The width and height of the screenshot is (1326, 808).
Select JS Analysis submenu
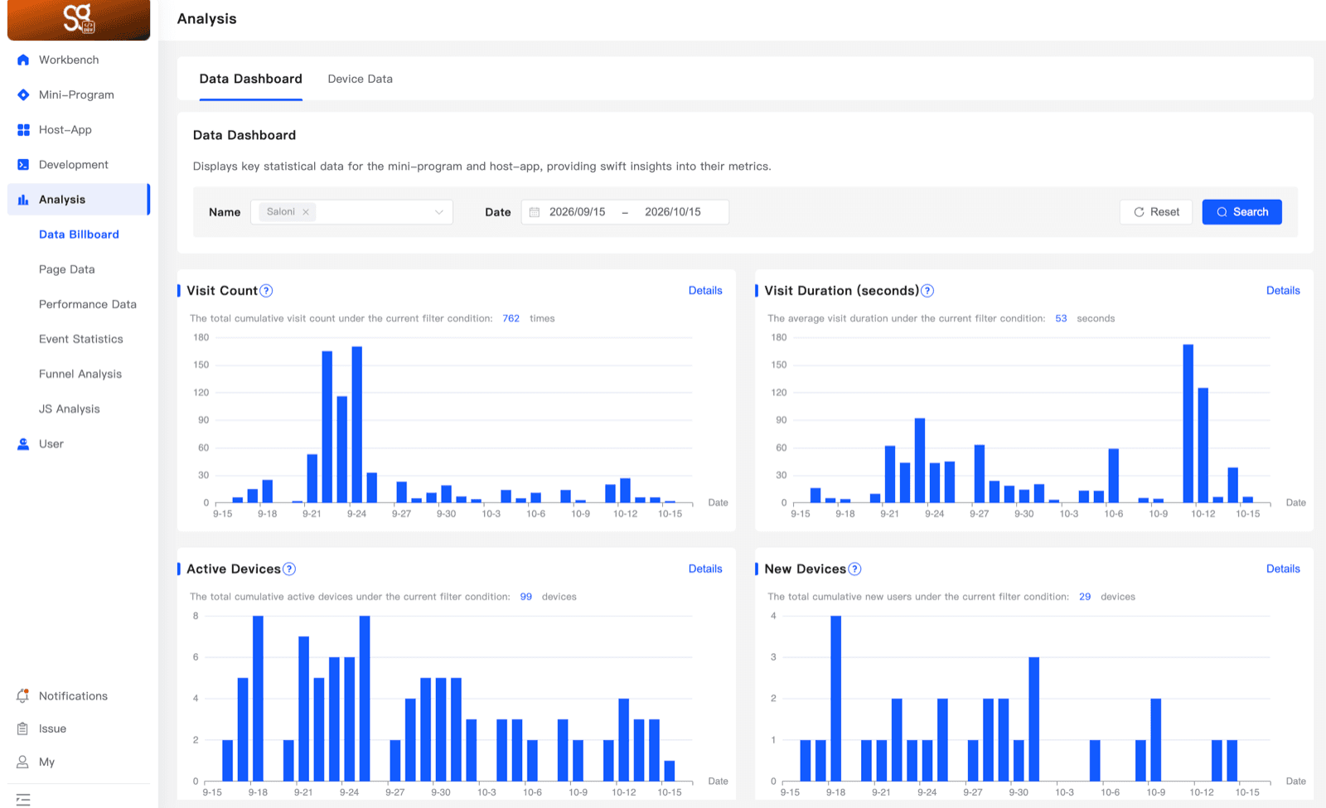69,409
